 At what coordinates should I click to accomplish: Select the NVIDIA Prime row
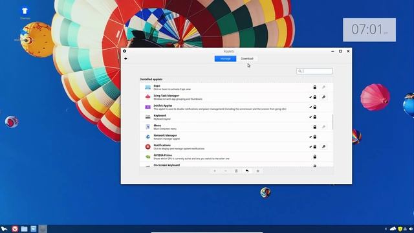point(236,157)
